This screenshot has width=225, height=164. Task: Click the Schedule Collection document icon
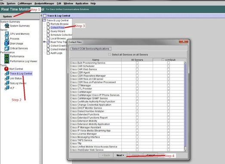[x=48, y=35]
